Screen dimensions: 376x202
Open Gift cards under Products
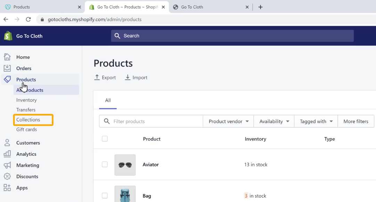coord(27,129)
